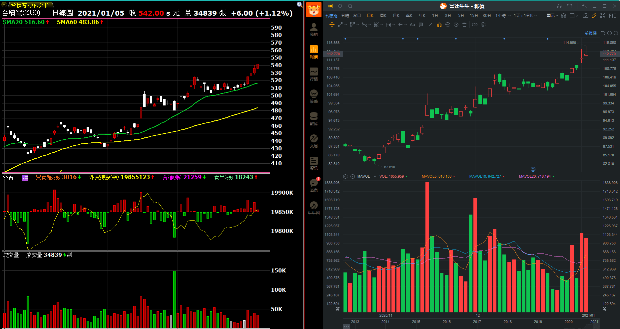Open the 顯示 display dropdown
The image size is (620, 329).
pos(552,16)
